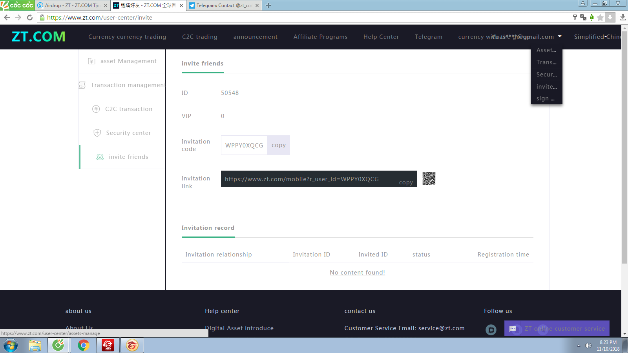Bookmark this page with the star icon
Screen dimensions: 628x353
pyautogui.click(x=600, y=17)
